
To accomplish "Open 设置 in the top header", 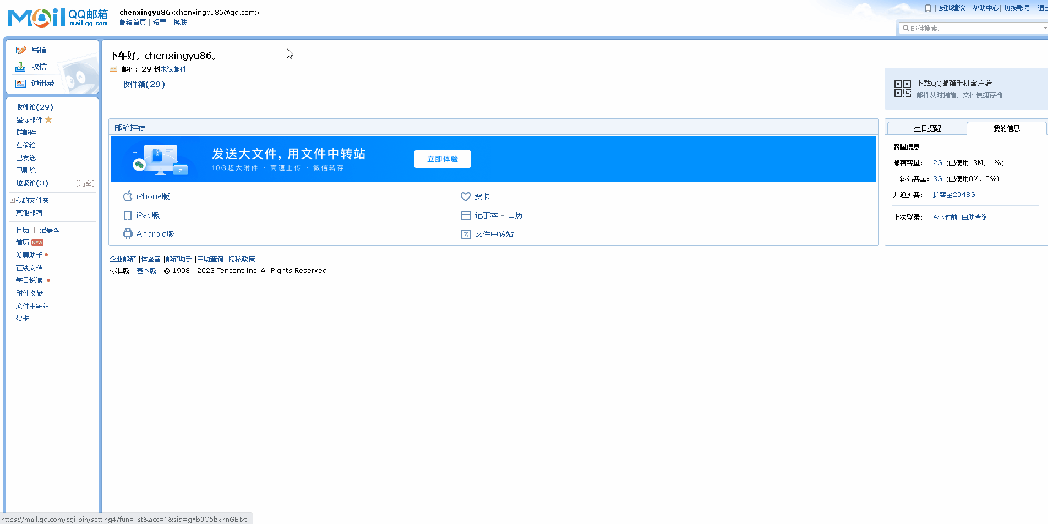I will click(x=160, y=22).
